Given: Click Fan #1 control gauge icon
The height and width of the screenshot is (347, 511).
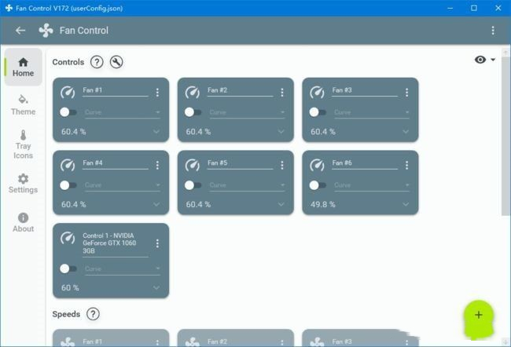Looking at the screenshot, I should tap(68, 93).
